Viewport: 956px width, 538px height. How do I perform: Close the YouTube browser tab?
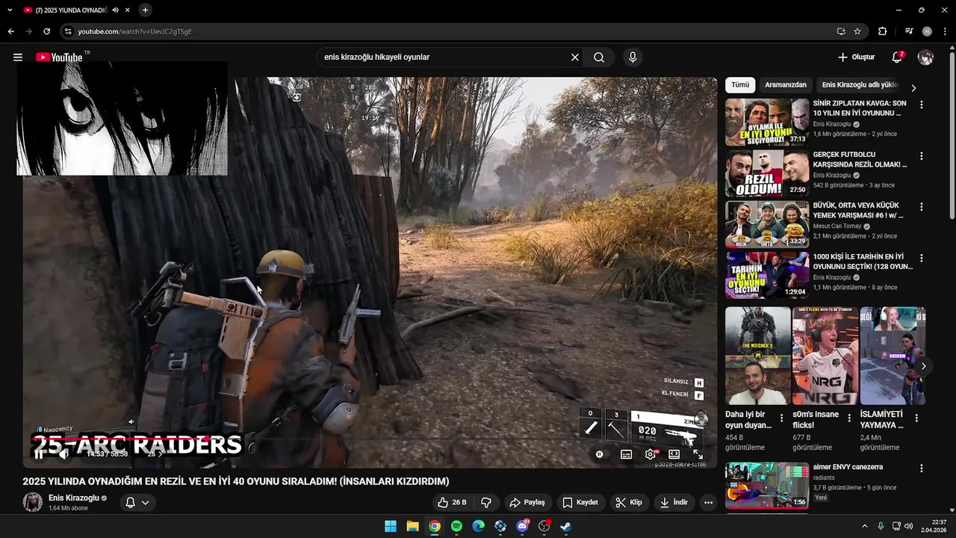[127, 10]
